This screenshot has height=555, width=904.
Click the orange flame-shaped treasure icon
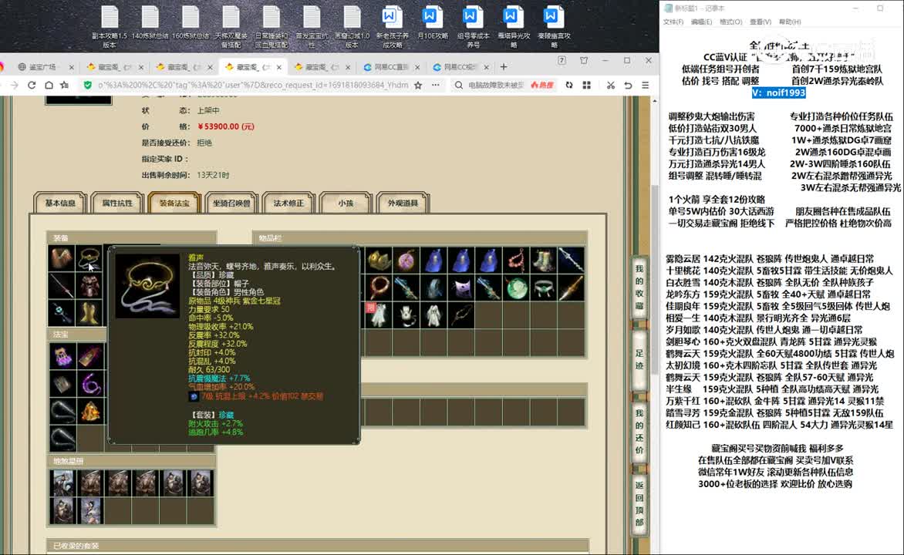pos(90,412)
